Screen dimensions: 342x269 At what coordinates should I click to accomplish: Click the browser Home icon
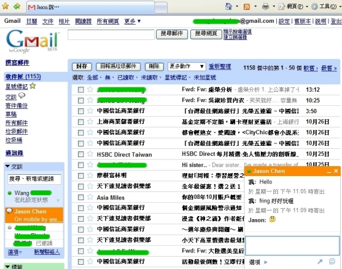pyautogui.click(x=228, y=6)
